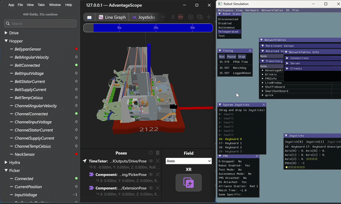Open the documentation book tab icon
The height and width of the screenshot is (204, 341).
coord(90,17)
